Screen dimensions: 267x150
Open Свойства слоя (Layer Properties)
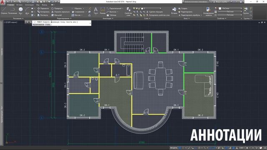pyautogui.click(x=128, y=12)
